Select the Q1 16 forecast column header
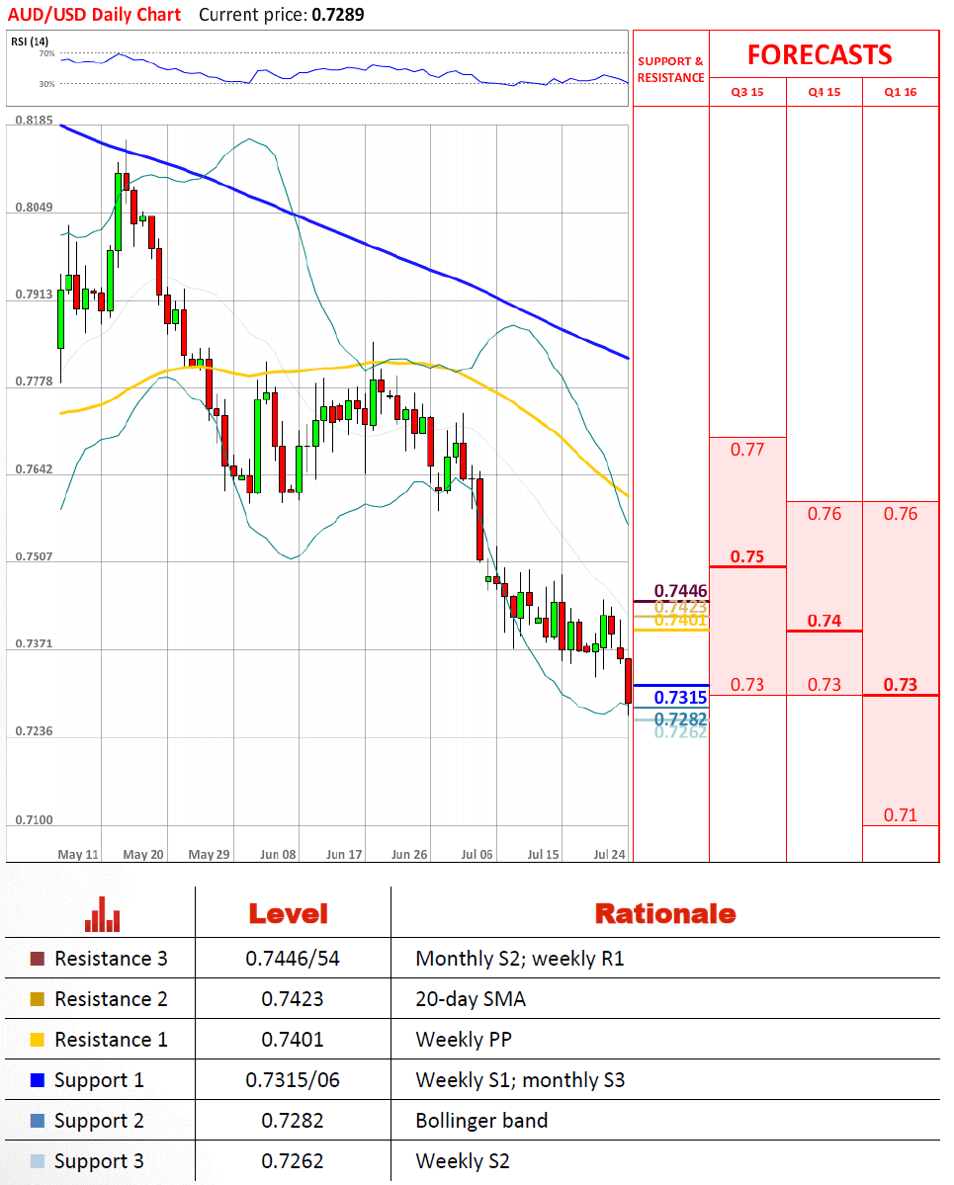The width and height of the screenshot is (954, 1185). pos(901,92)
